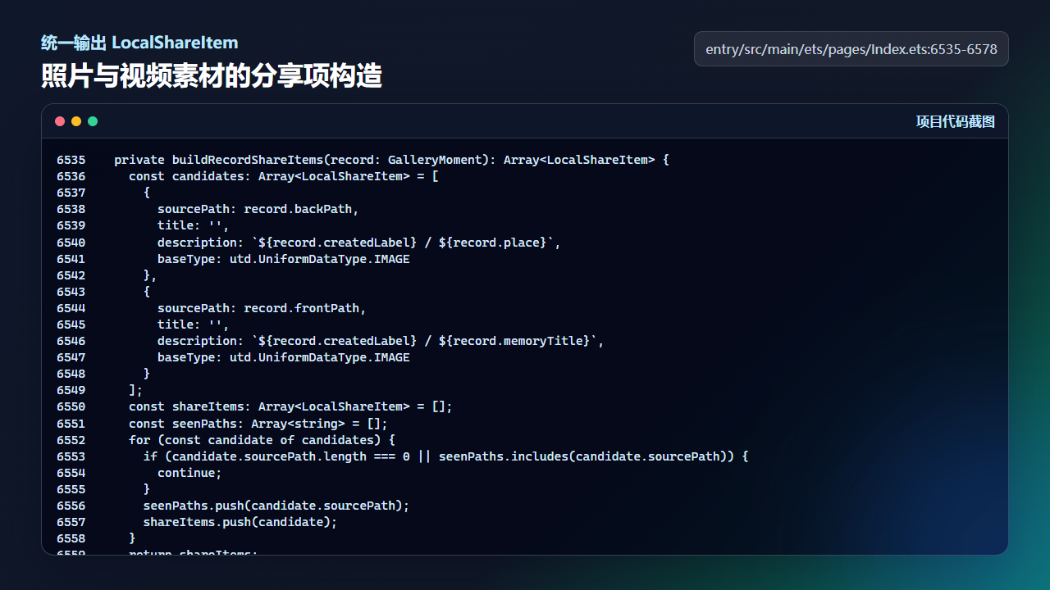The width and height of the screenshot is (1050, 590).
Task: Click line 6539 "title: '',"
Action: 194,225
